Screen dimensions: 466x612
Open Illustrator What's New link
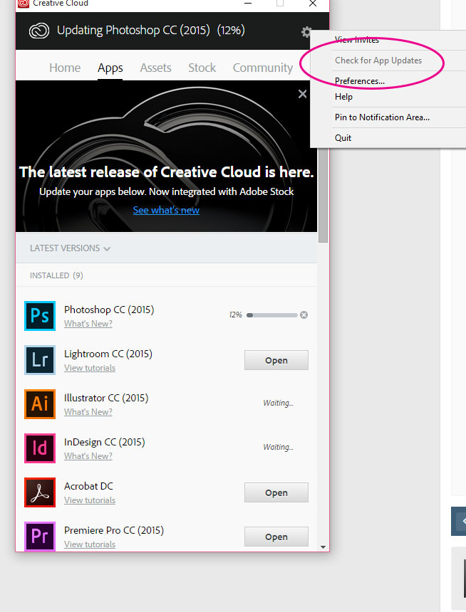88,412
